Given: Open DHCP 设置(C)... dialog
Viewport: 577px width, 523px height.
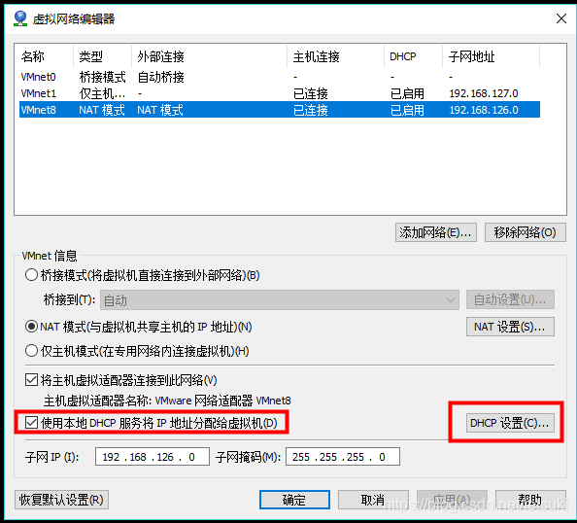Looking at the screenshot, I should click(x=510, y=423).
